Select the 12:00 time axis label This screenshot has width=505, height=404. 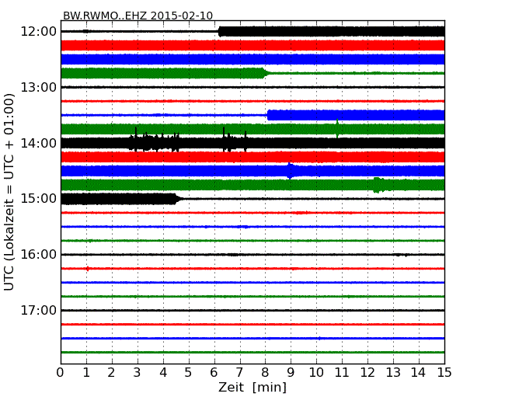click(38, 32)
